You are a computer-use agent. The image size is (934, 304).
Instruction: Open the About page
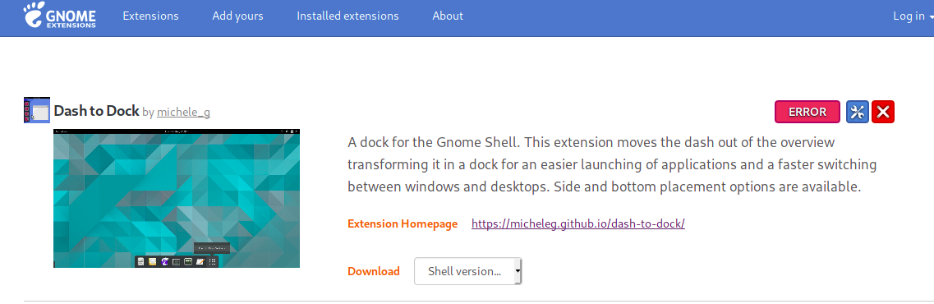(448, 16)
